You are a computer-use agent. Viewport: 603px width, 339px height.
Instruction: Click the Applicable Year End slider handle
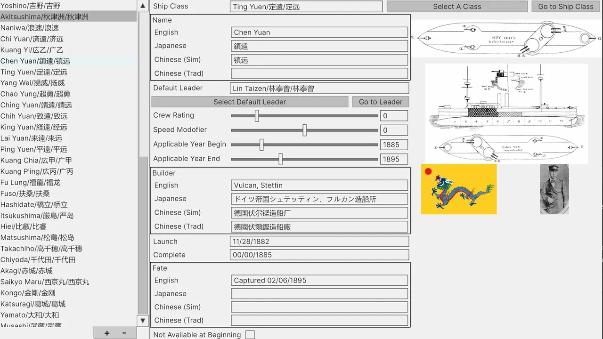click(281, 159)
